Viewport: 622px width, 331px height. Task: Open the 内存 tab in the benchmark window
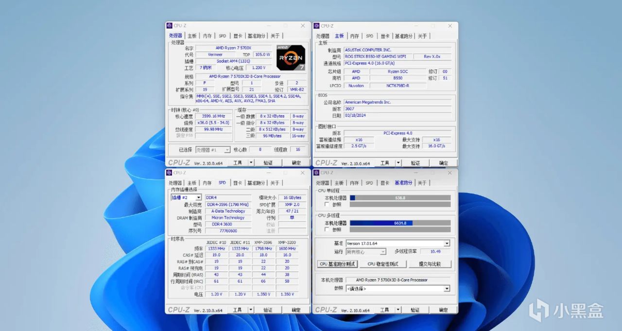[x=355, y=183]
